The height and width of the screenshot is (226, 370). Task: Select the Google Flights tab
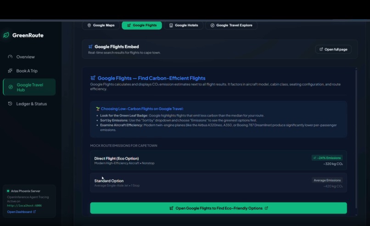(x=142, y=25)
